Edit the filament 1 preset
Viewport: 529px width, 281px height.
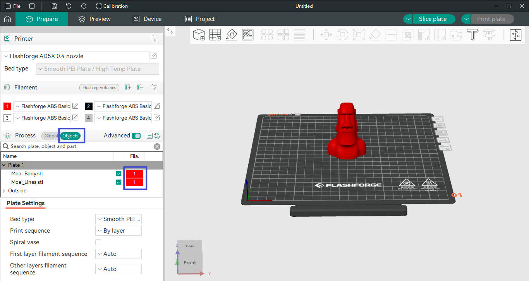click(x=76, y=106)
